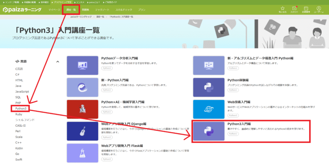Image resolution: width=329 pixels, height=167 pixels.
Task: Click 新卒就活 in the top strip
Action: pyautogui.click(x=44, y=2)
